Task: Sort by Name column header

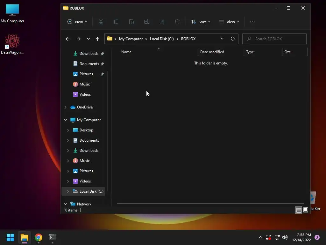Action: (126, 52)
